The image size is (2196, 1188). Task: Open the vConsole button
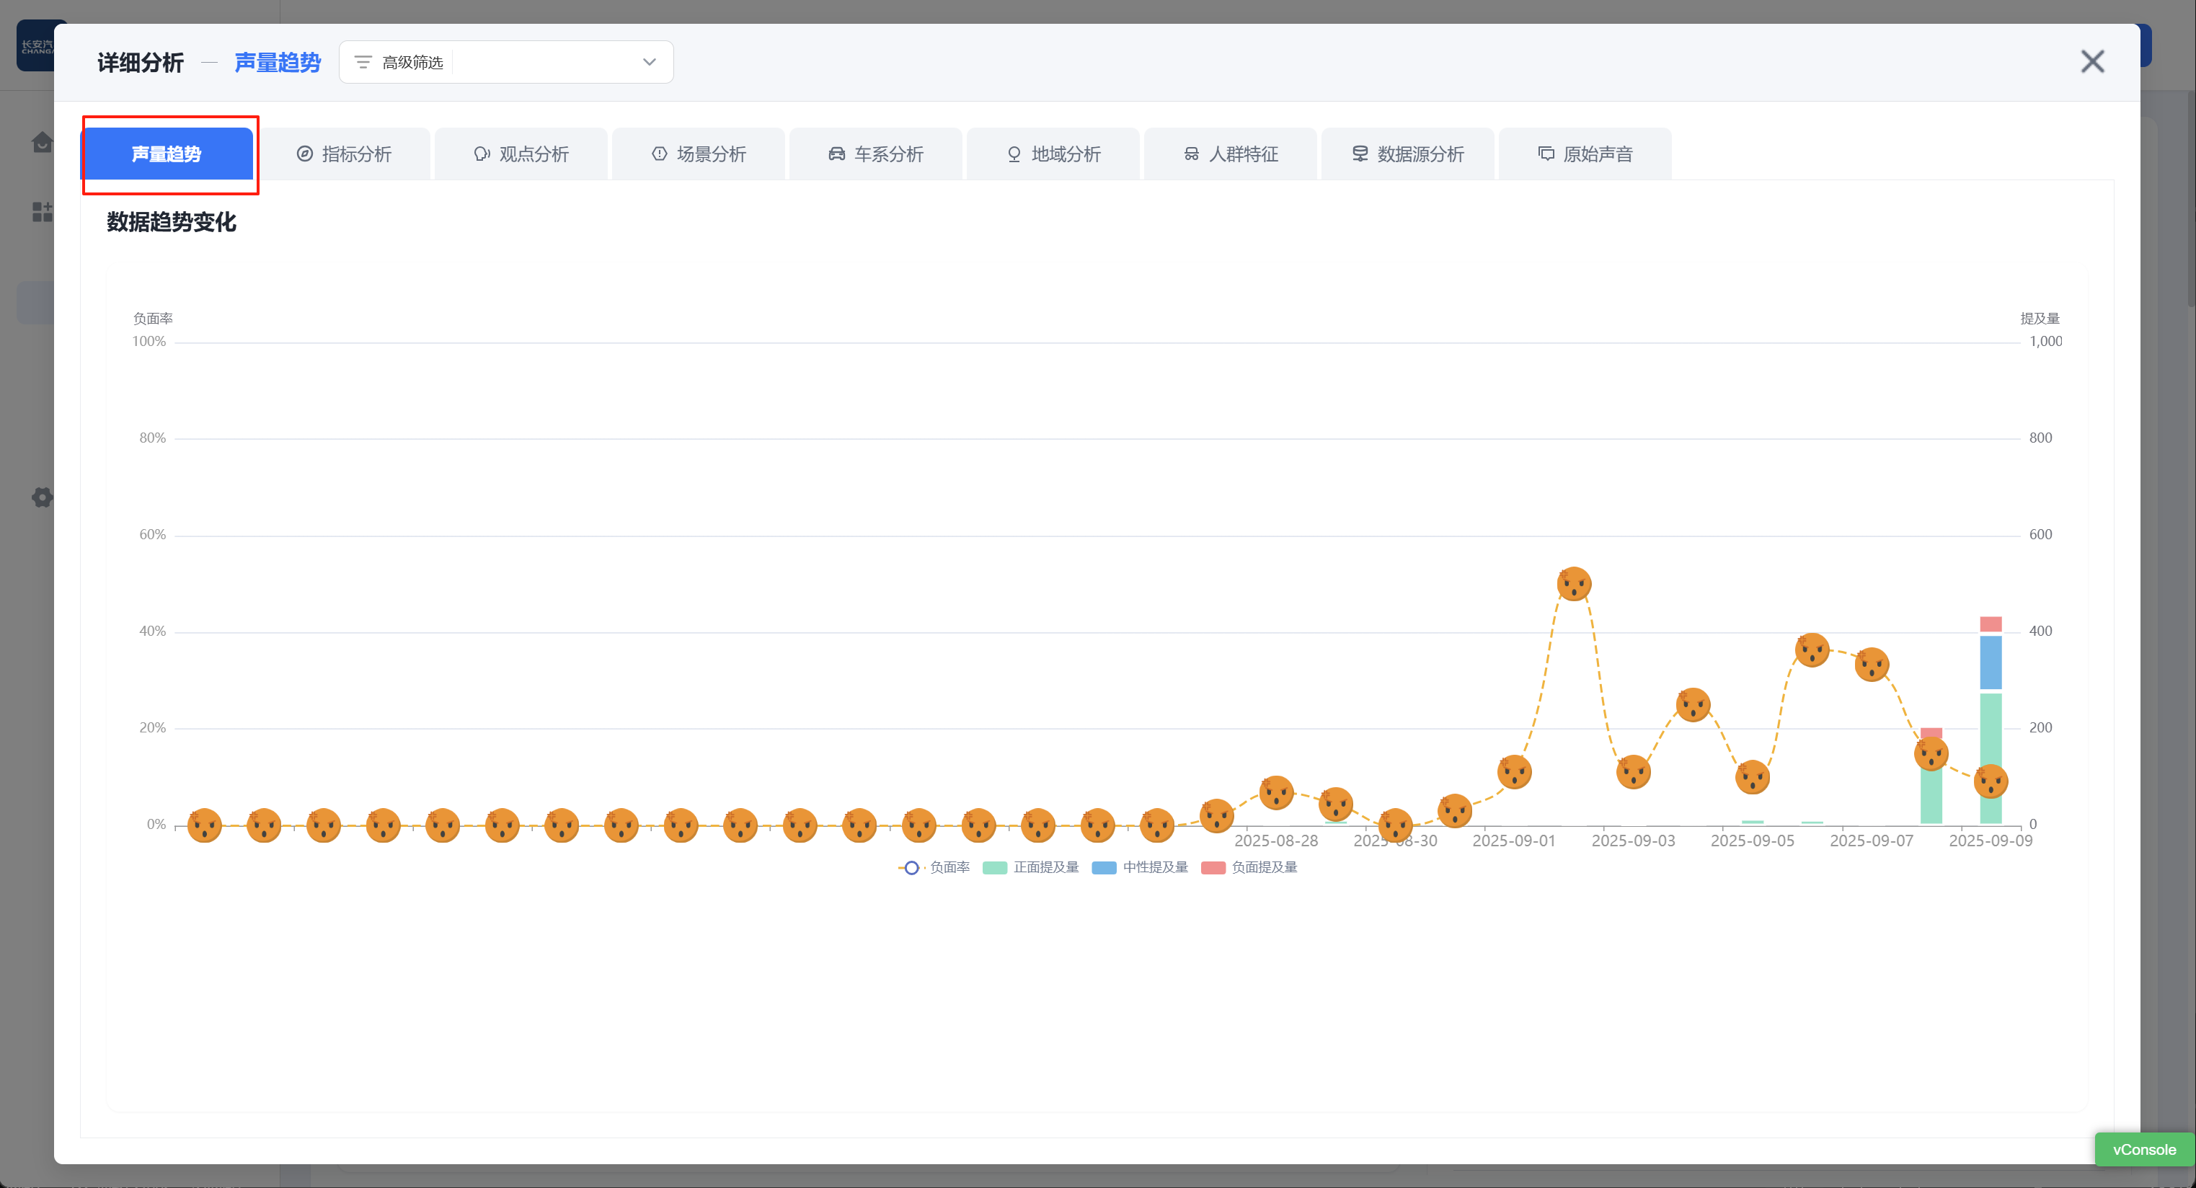2143,1149
